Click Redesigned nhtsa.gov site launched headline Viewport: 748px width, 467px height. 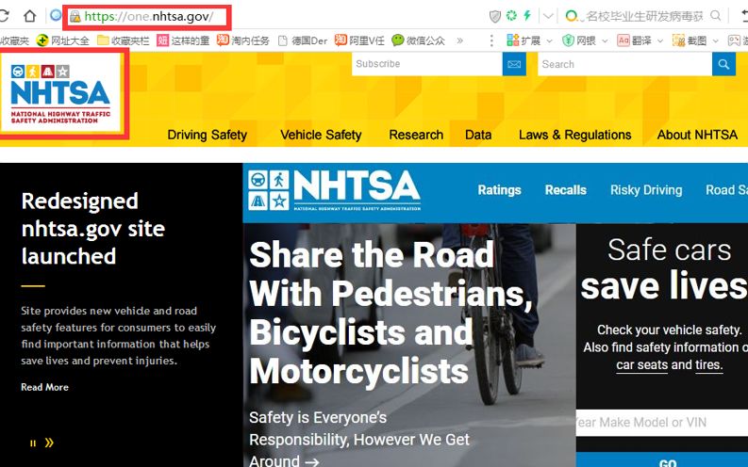(x=93, y=229)
